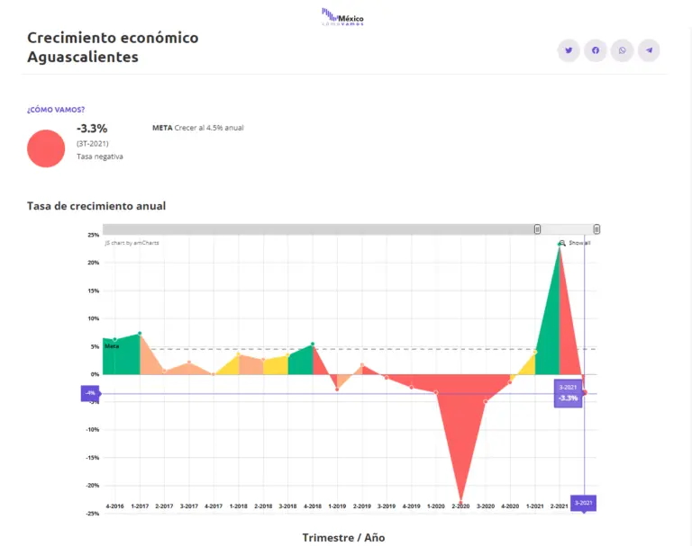The width and height of the screenshot is (692, 546).
Task: Share via the WhatsApp icon
Action: coord(623,50)
